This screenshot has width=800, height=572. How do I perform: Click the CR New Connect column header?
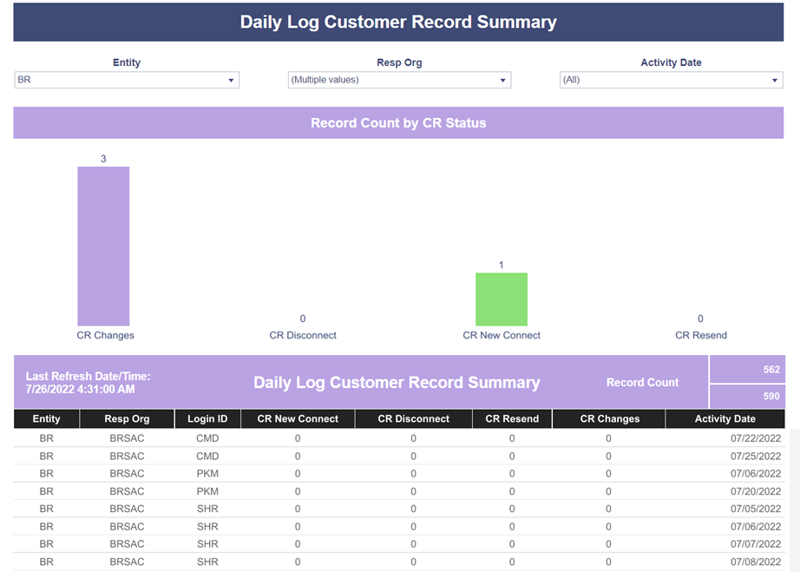pyautogui.click(x=298, y=418)
